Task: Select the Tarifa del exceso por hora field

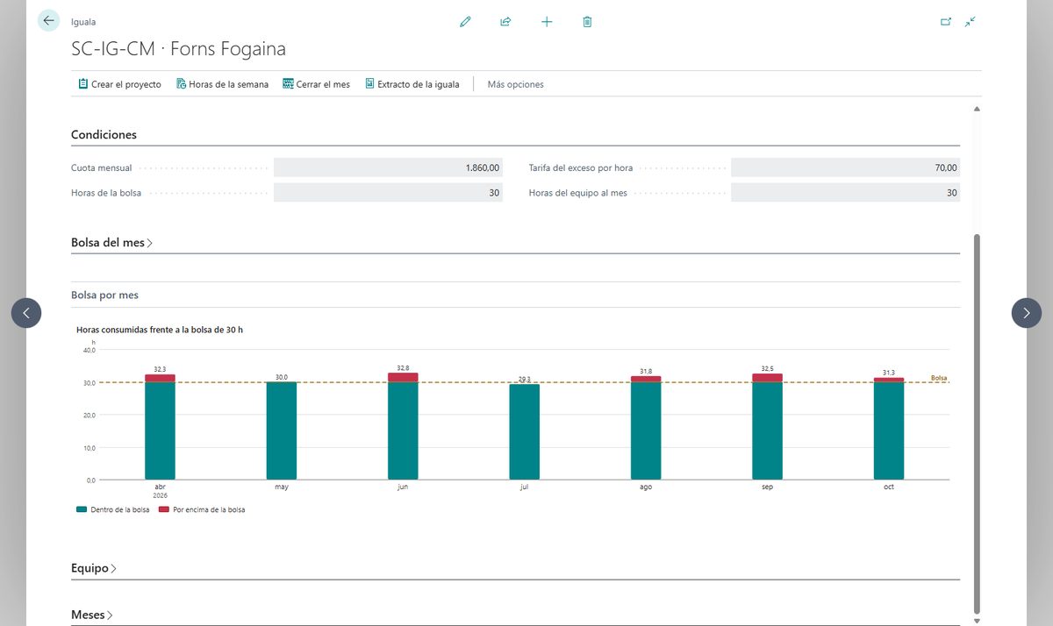Action: point(845,167)
